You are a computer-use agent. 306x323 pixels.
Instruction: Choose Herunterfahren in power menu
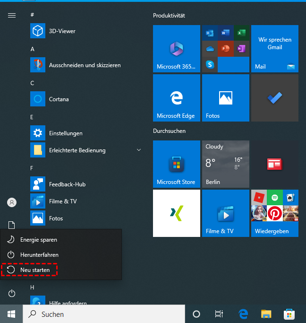39,255
